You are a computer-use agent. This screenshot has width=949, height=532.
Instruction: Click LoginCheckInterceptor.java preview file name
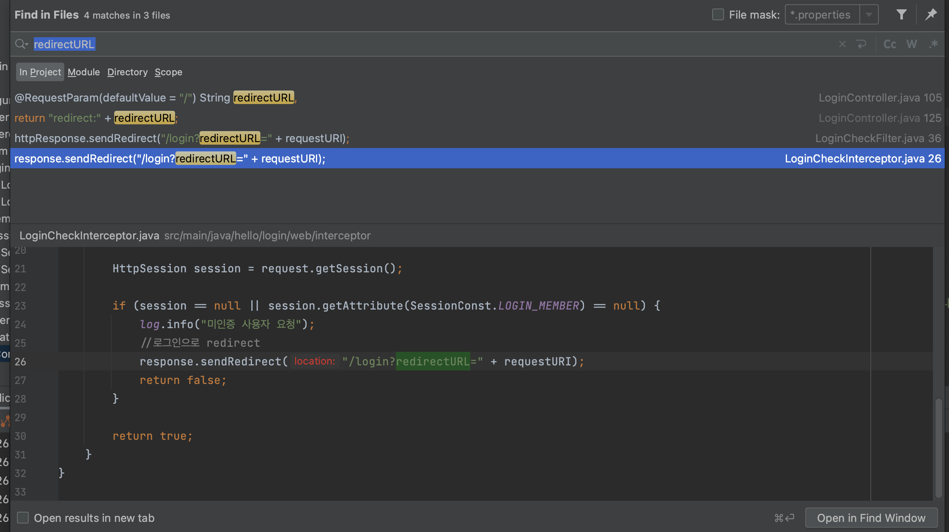click(89, 236)
